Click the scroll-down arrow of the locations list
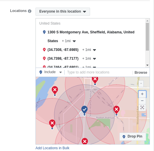This screenshot has width=154, height=151. (147, 65)
